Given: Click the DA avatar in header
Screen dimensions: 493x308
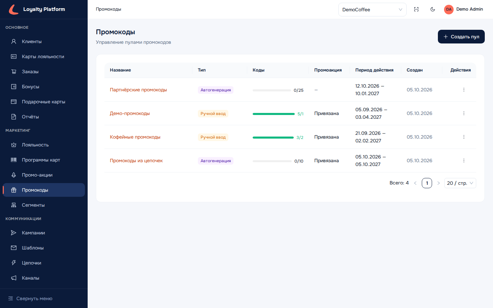Looking at the screenshot, I should 449,9.
